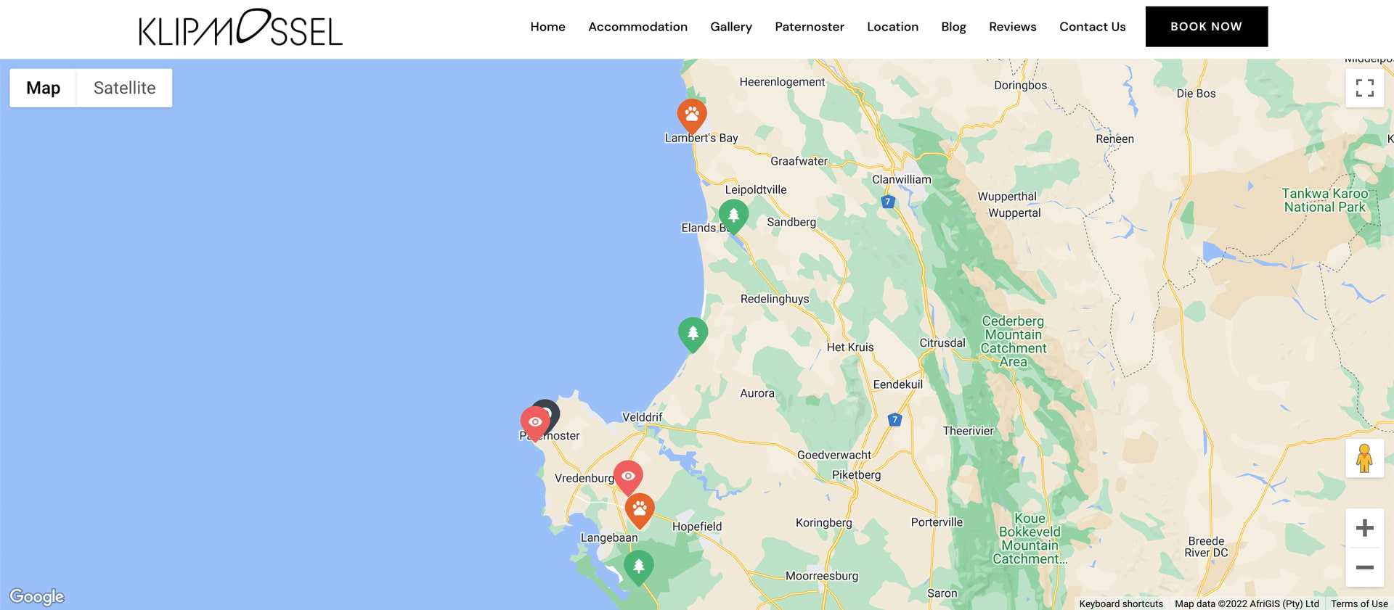Image resolution: width=1394 pixels, height=610 pixels.
Task: Click the green tree marker below Langebaan
Action: point(639,566)
